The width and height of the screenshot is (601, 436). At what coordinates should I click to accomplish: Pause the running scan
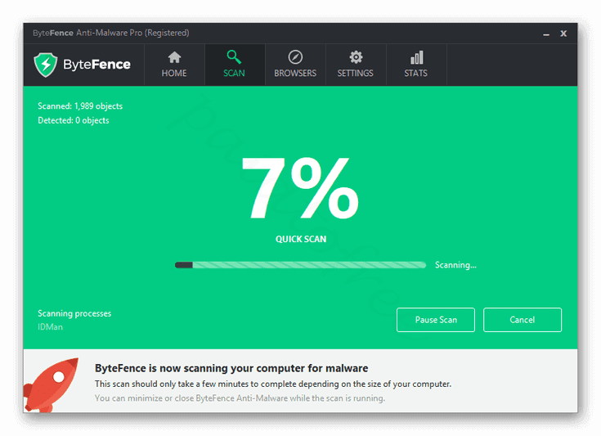pyautogui.click(x=436, y=320)
